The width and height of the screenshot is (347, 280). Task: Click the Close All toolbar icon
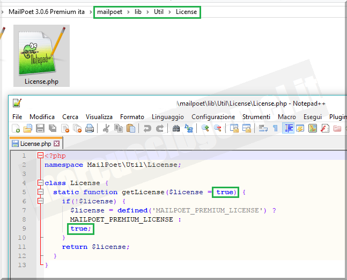pyautogui.click(x=77, y=128)
